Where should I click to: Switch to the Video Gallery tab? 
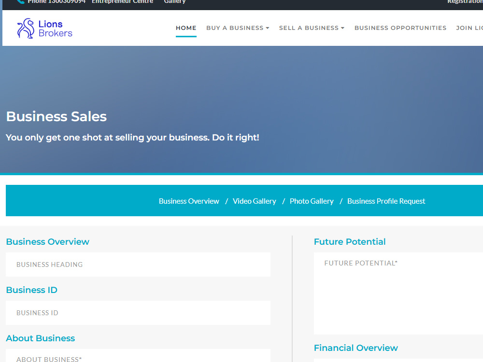255,201
